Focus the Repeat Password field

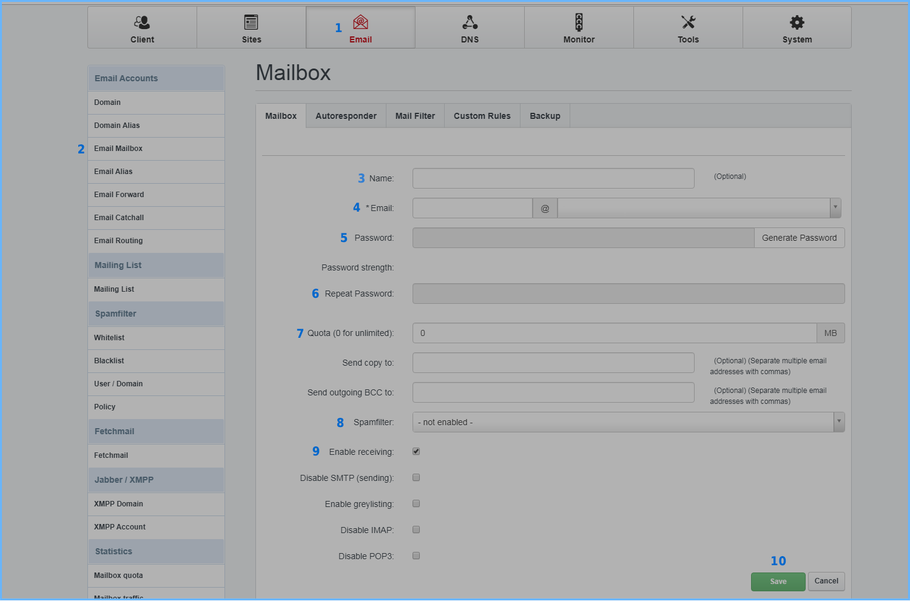pyautogui.click(x=629, y=294)
